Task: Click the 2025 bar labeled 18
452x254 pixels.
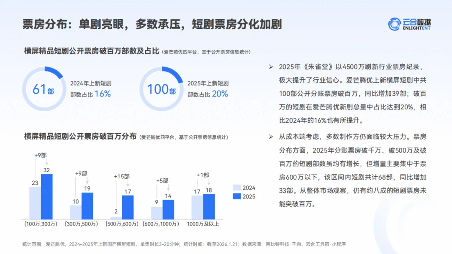Action: 209,207
